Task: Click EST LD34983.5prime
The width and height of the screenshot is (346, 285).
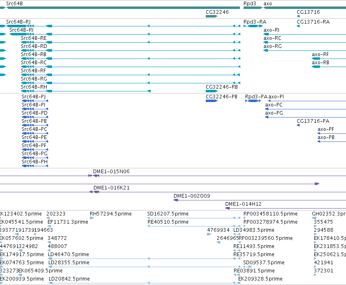Action: 254,230
